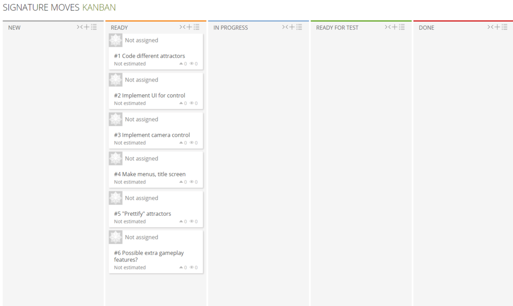Screen dimensions: 513x306
Task: Collapse the NEW column
Action: point(80,27)
